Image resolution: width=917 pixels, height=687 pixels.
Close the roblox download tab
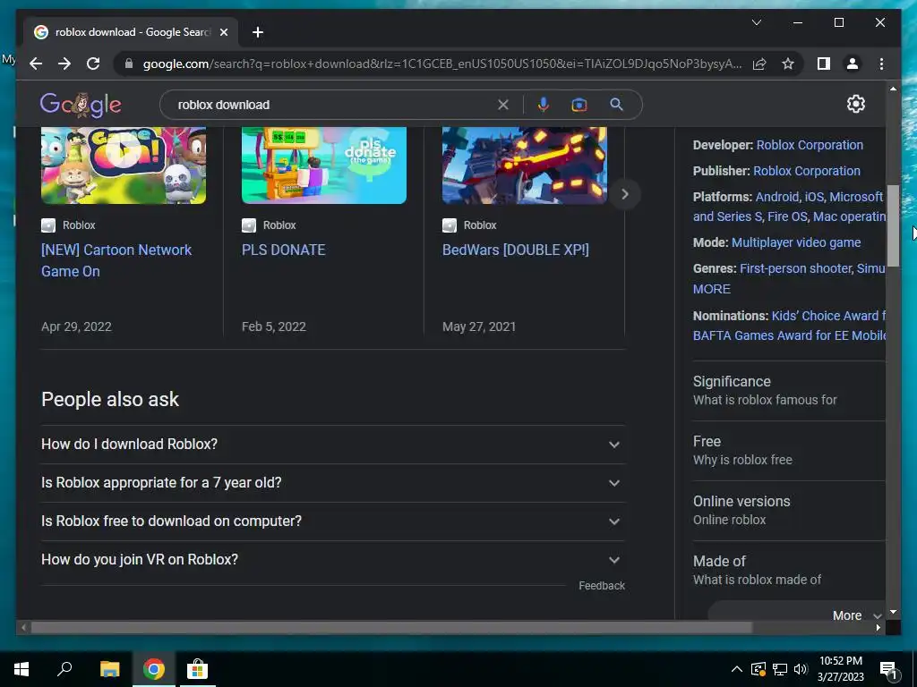[223, 32]
